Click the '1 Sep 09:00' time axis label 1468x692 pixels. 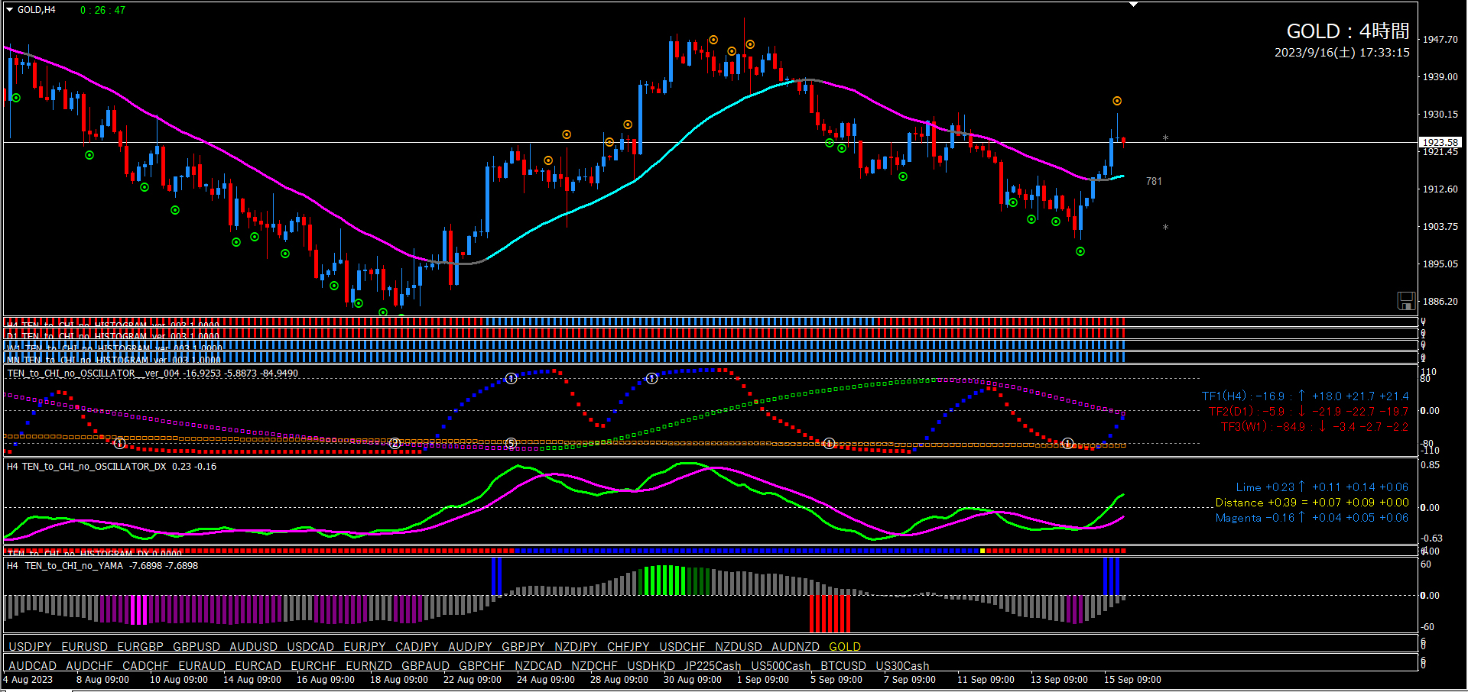click(x=763, y=680)
